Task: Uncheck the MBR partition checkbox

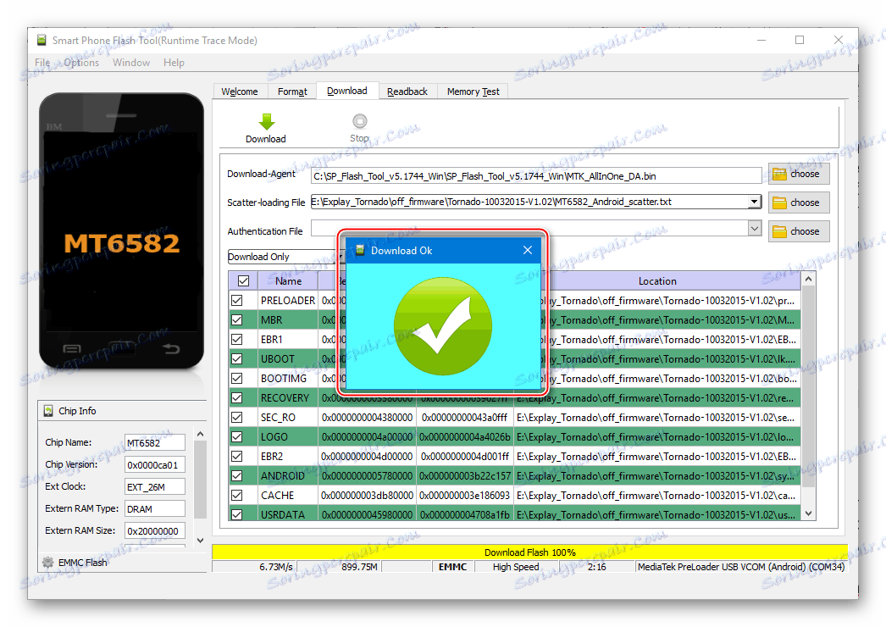Action: pyautogui.click(x=237, y=320)
